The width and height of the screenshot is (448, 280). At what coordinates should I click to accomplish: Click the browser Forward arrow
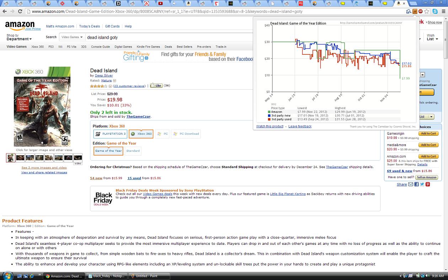tap(12, 11)
